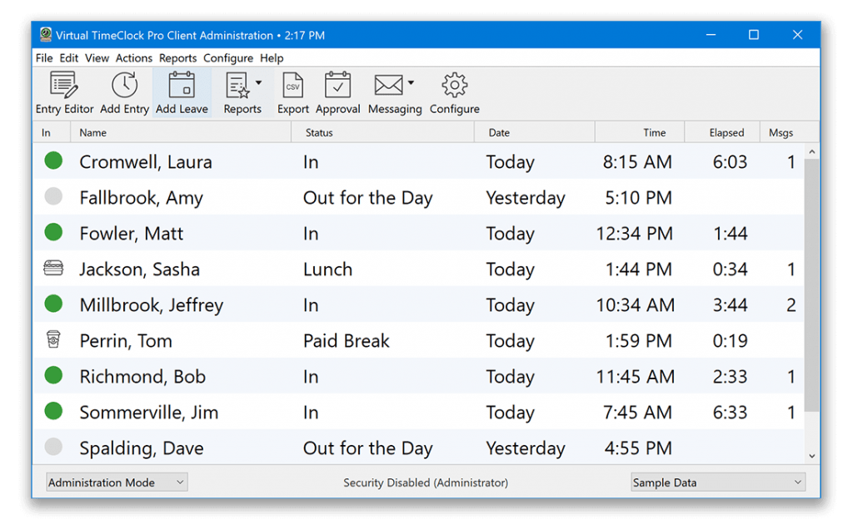This screenshot has width=853, height=524.
Task: Open the Entry Editor toolbar icon
Action: (x=64, y=86)
